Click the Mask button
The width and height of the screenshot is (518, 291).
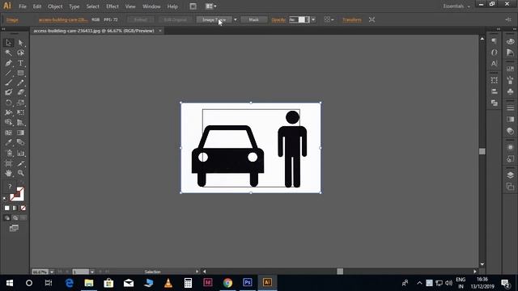coord(253,19)
